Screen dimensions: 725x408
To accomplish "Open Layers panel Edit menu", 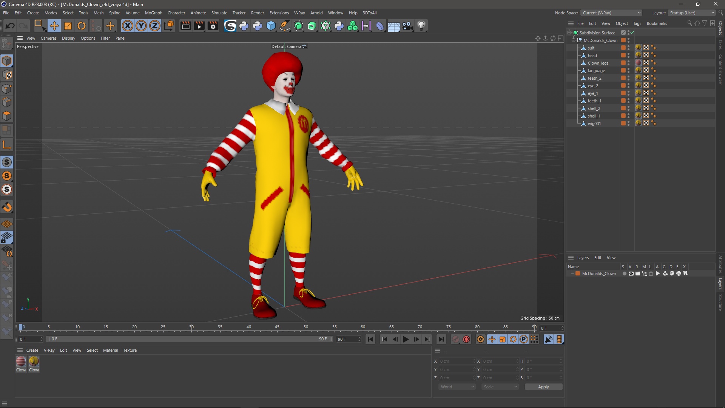I will 597,258.
